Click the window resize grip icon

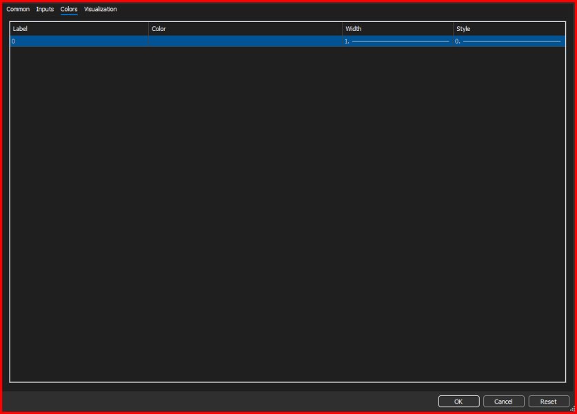572,408
